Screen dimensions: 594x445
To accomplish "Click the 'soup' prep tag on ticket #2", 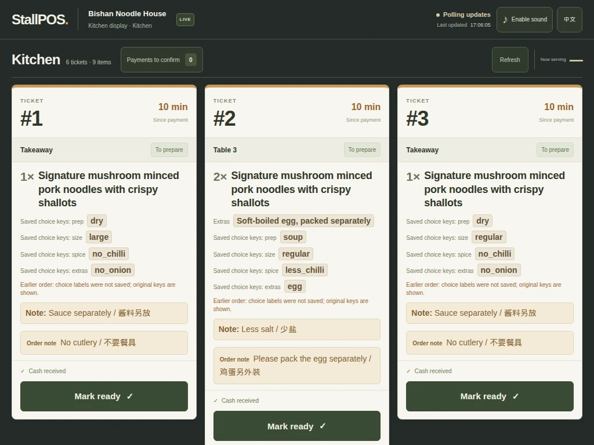I will pyautogui.click(x=293, y=237).
